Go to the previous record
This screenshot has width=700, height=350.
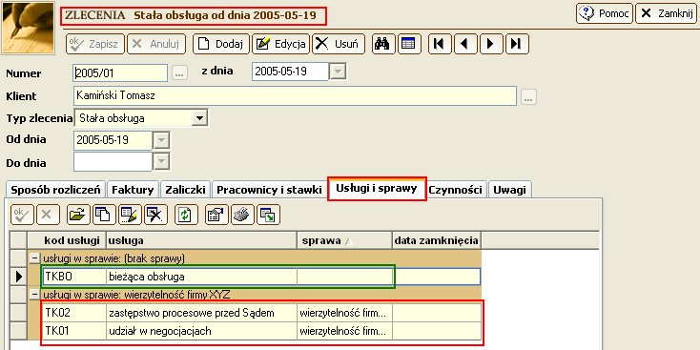(465, 44)
